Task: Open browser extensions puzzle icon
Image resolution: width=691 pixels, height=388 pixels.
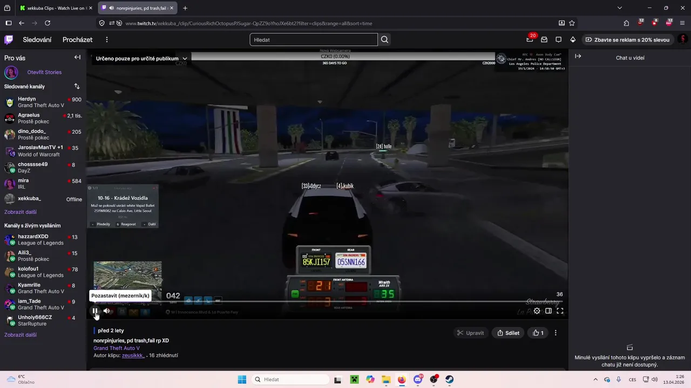Action: coord(626,23)
